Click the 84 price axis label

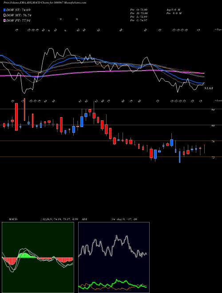(213, 110)
